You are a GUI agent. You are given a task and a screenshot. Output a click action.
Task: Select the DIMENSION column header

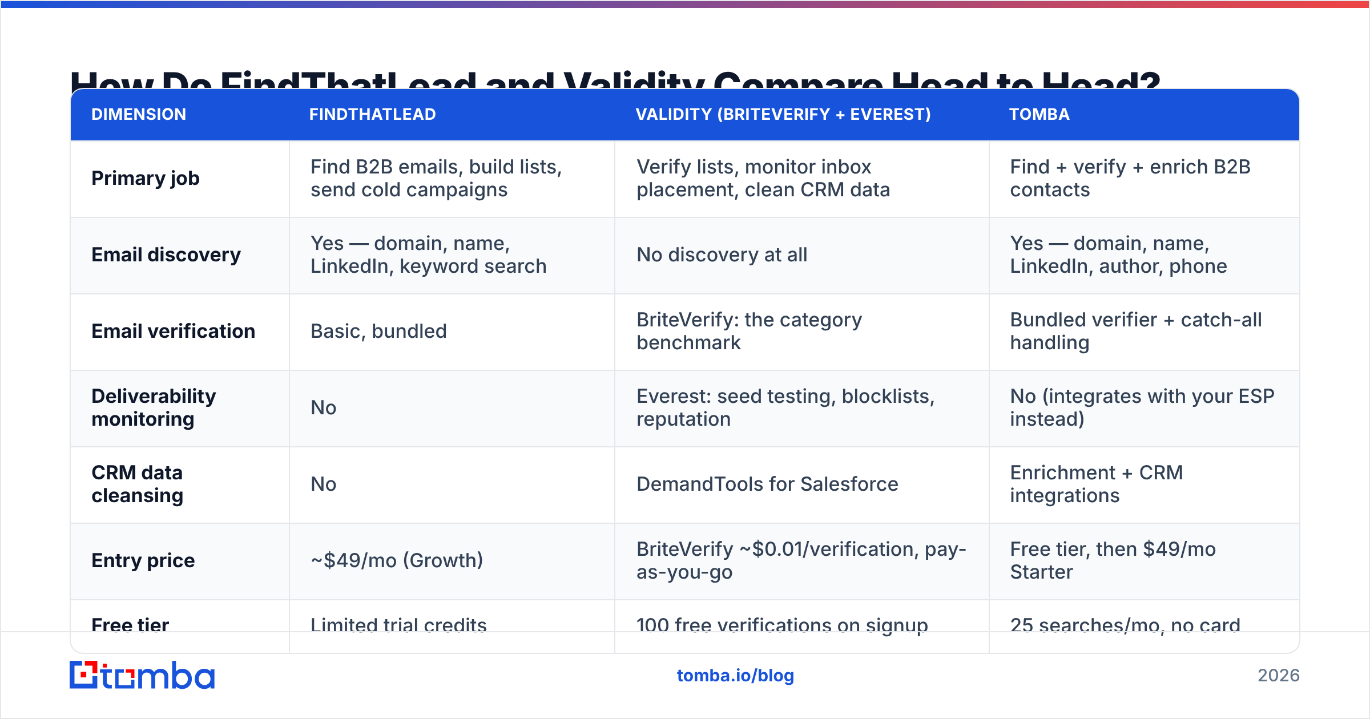(139, 114)
